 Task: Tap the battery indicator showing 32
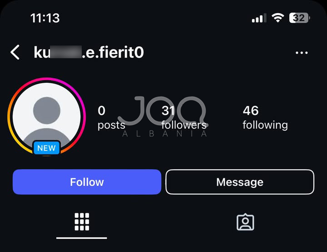pyautogui.click(x=299, y=18)
